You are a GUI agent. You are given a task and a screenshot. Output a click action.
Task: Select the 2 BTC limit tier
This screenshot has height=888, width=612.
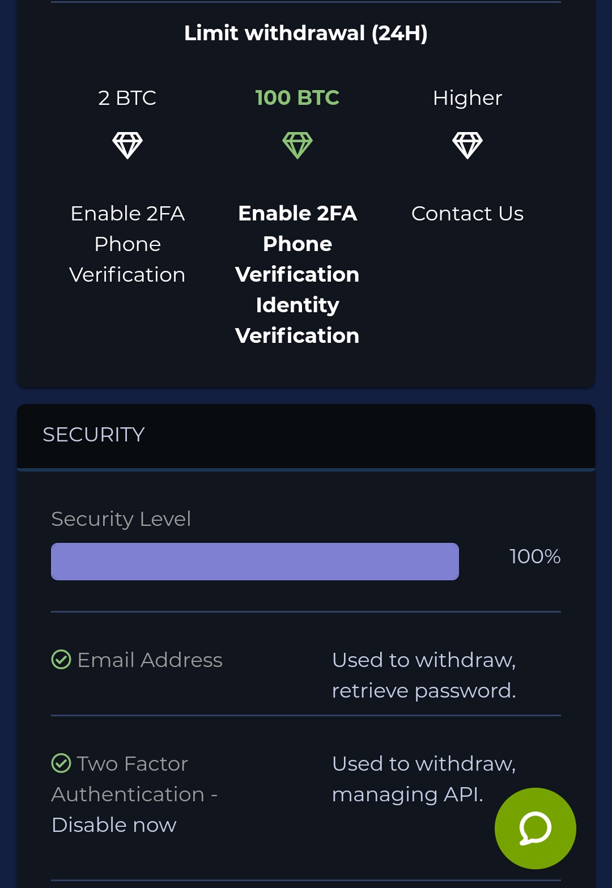click(x=127, y=98)
